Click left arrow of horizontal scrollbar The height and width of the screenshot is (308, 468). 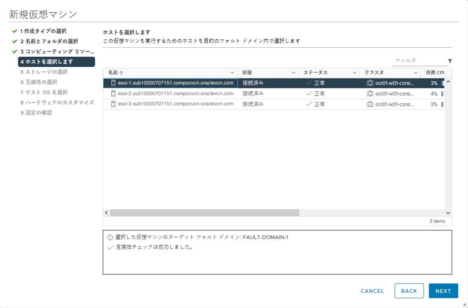click(106, 213)
